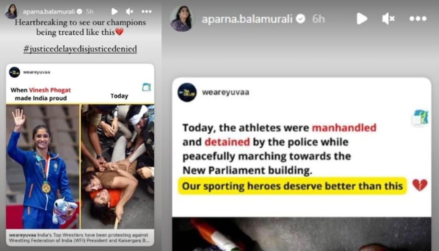Viewport: 439px width, 251px height.
Task: Open aparna.balamurali avatar on right story
Action: [182, 19]
